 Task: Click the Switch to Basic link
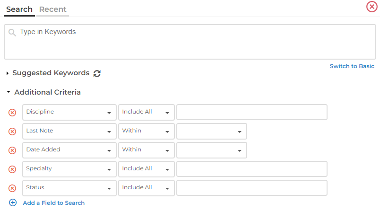352,66
